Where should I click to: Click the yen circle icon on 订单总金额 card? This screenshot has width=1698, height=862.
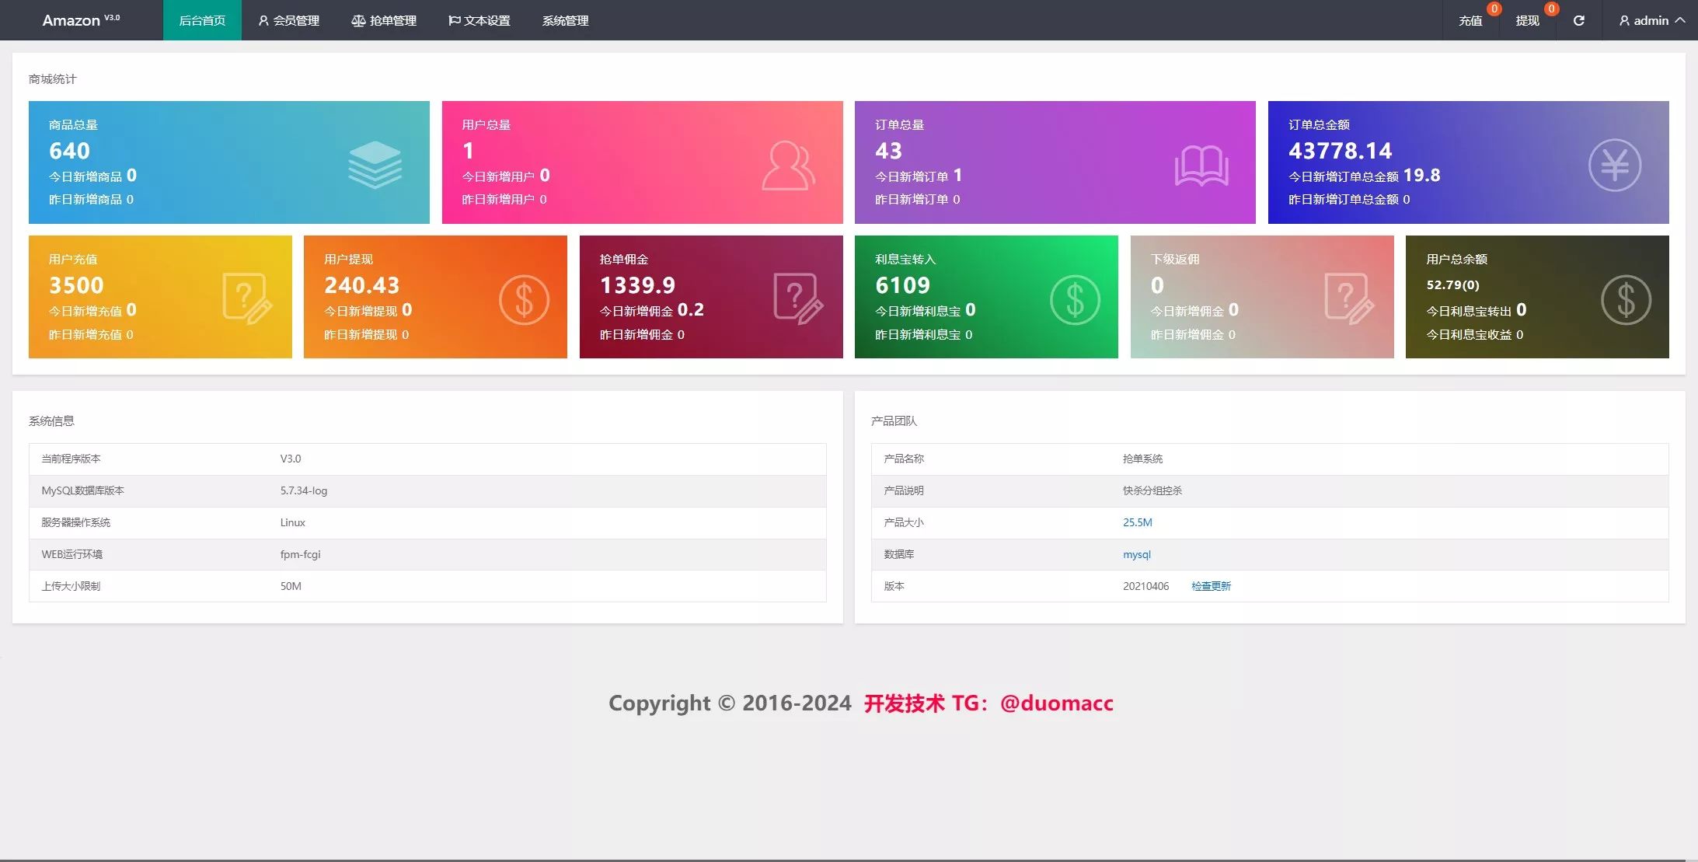1614,165
